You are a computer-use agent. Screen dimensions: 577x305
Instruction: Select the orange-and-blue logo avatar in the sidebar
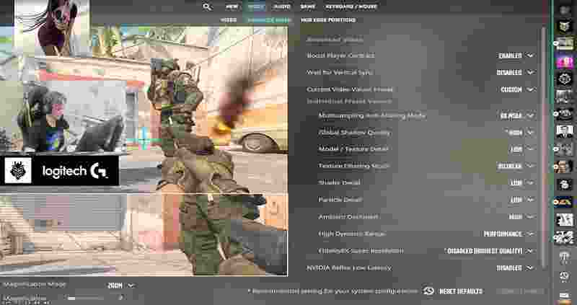pyautogui.click(x=564, y=202)
